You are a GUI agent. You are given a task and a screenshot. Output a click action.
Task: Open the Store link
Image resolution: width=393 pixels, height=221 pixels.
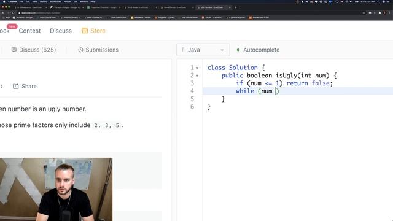(93, 31)
